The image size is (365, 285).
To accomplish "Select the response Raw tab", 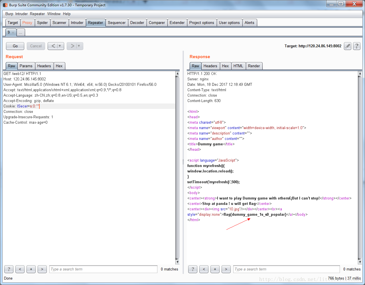I will click(196, 66).
